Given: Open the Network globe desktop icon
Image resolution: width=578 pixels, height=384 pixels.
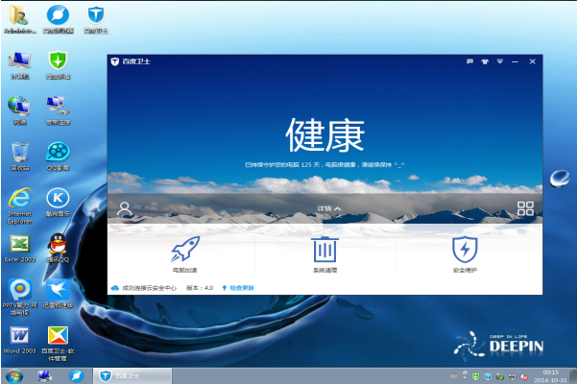Looking at the screenshot, I should [x=19, y=111].
